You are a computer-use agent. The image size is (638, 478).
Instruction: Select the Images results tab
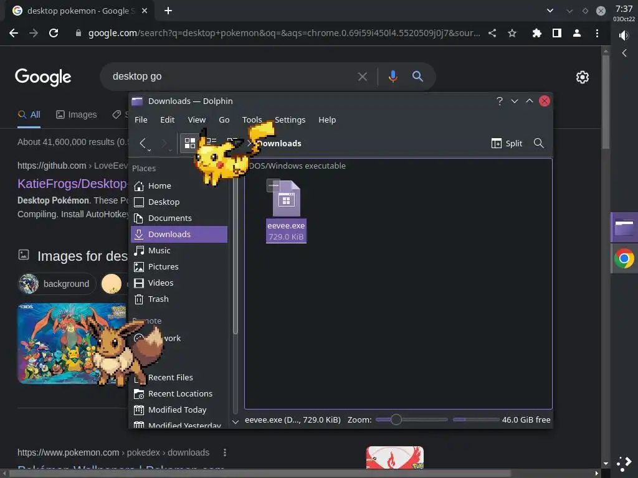[x=77, y=115]
